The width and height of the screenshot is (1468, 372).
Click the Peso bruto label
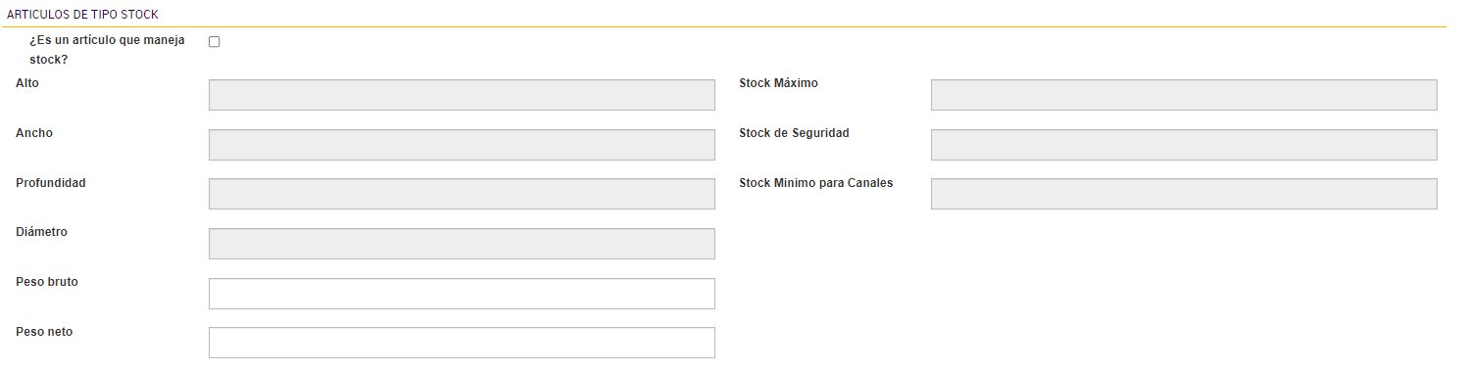[47, 282]
